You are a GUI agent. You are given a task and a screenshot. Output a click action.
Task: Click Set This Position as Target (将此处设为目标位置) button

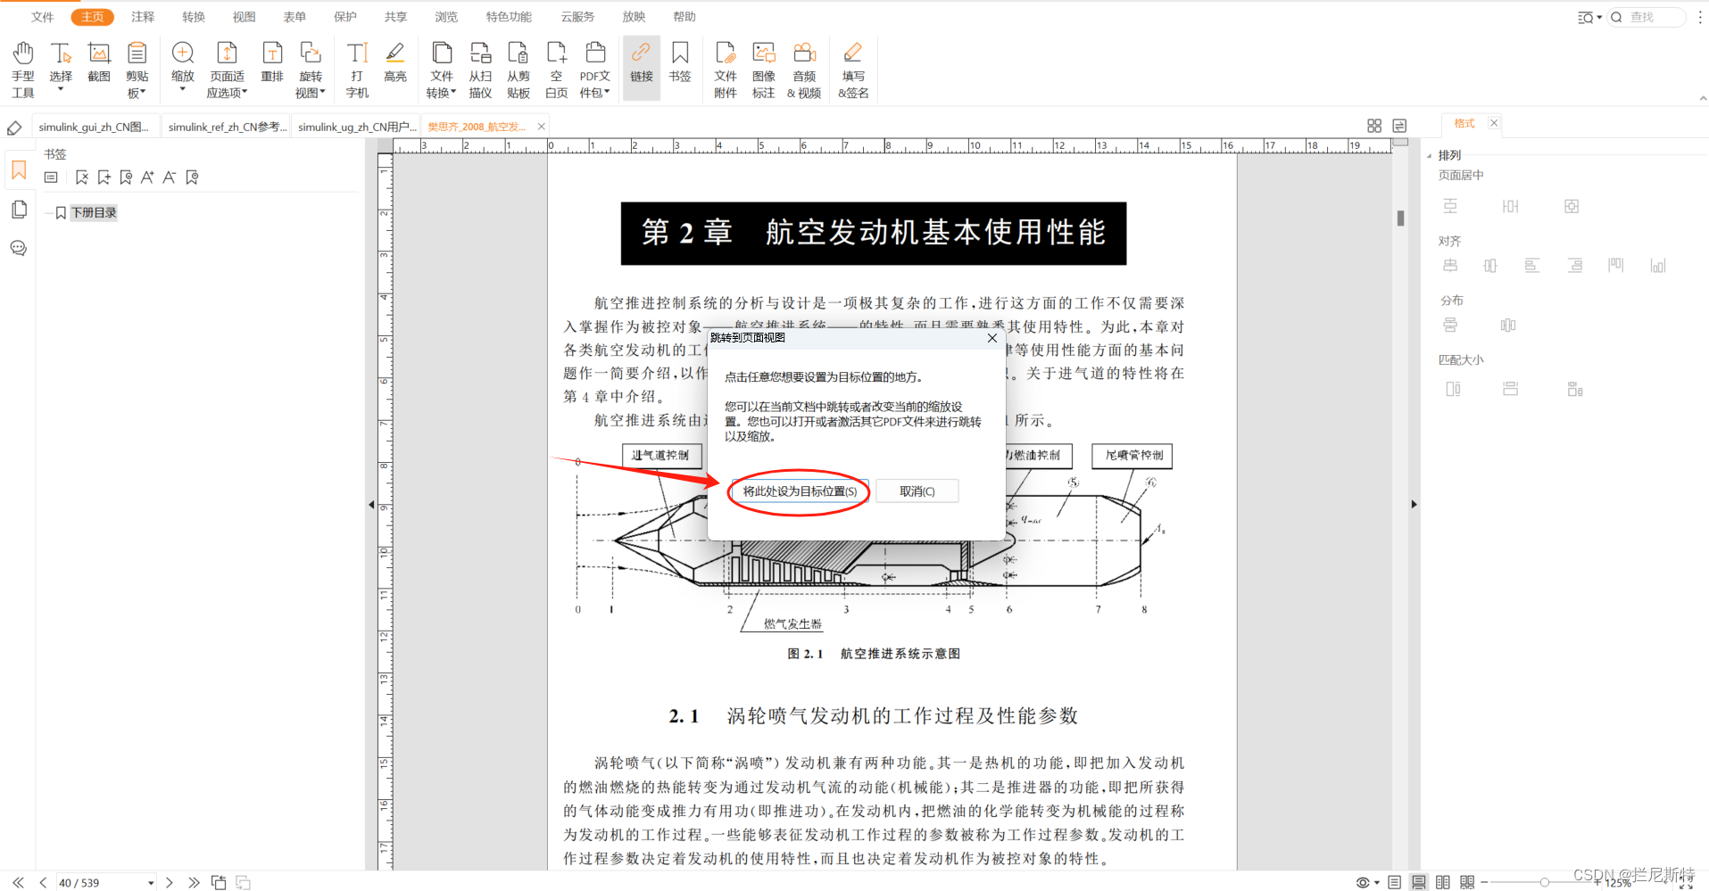tap(800, 491)
